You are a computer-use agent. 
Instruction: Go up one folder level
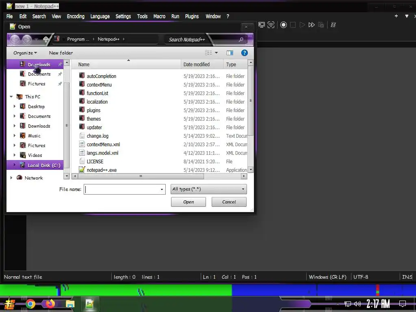click(x=45, y=39)
